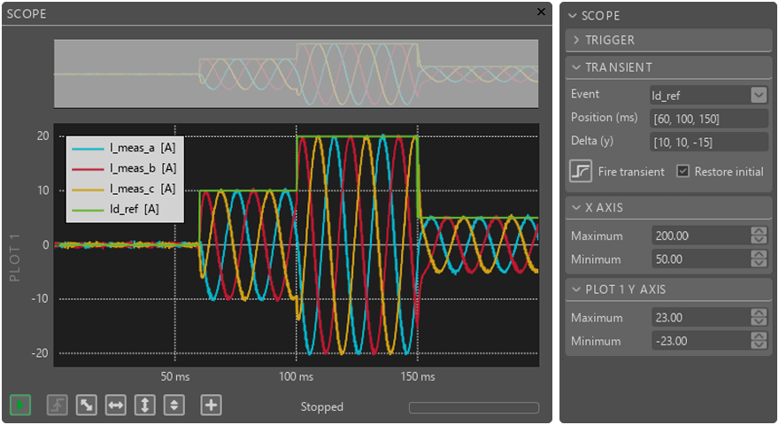The height and width of the screenshot is (425, 779).
Task: Start the scope with the green play button
Action: 19,406
